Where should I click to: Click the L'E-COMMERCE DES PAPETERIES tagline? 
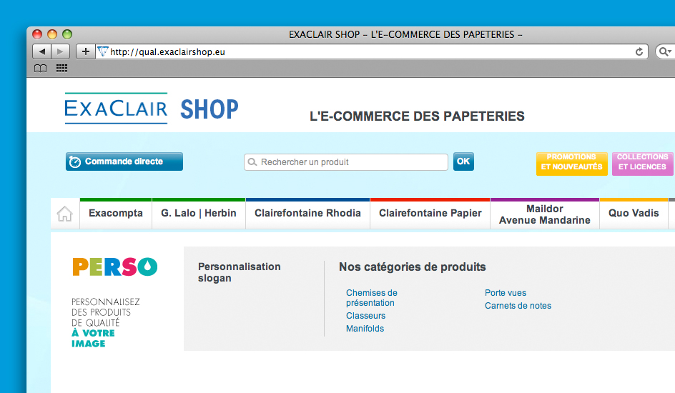point(417,116)
